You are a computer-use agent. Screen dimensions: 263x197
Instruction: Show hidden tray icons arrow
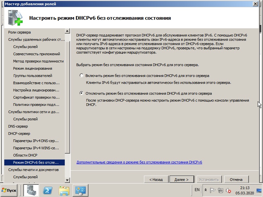click(205, 190)
